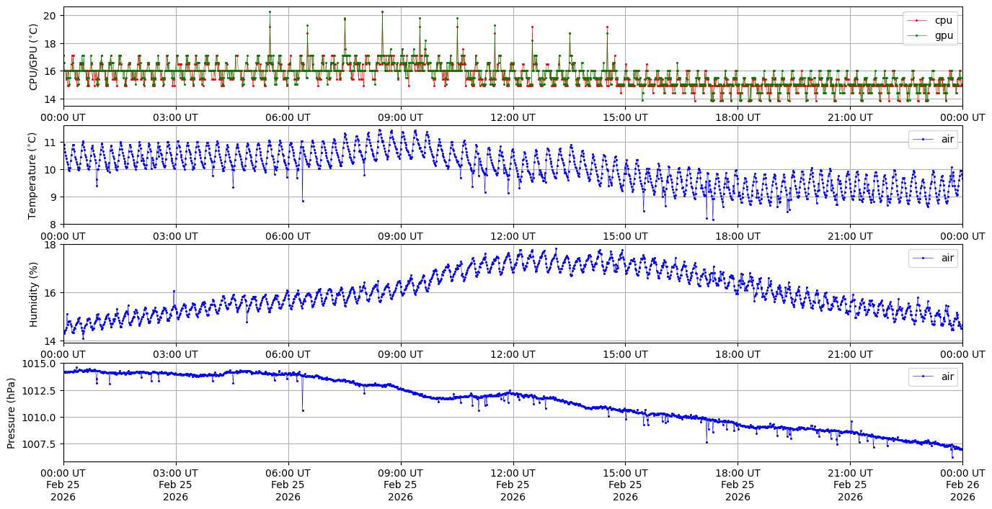Click the Humidity (%) y-axis label
The width and height of the screenshot is (992, 509).
[33, 294]
